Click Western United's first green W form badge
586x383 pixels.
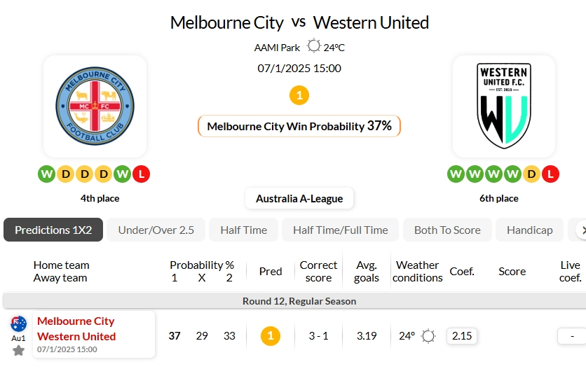click(x=456, y=174)
